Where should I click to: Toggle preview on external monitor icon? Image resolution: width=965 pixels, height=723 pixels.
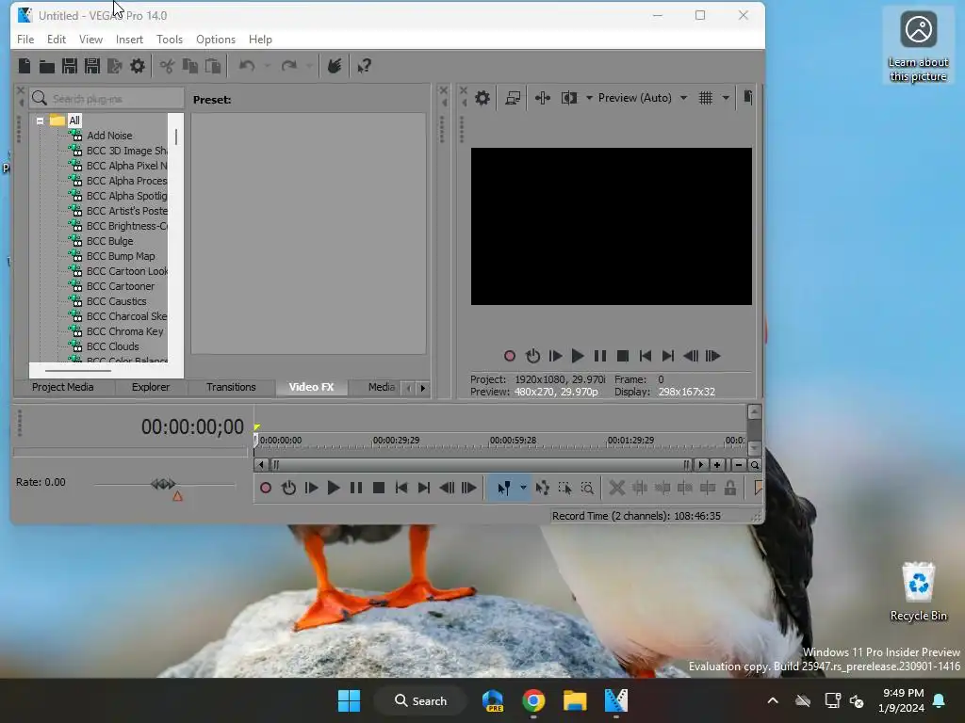point(513,98)
